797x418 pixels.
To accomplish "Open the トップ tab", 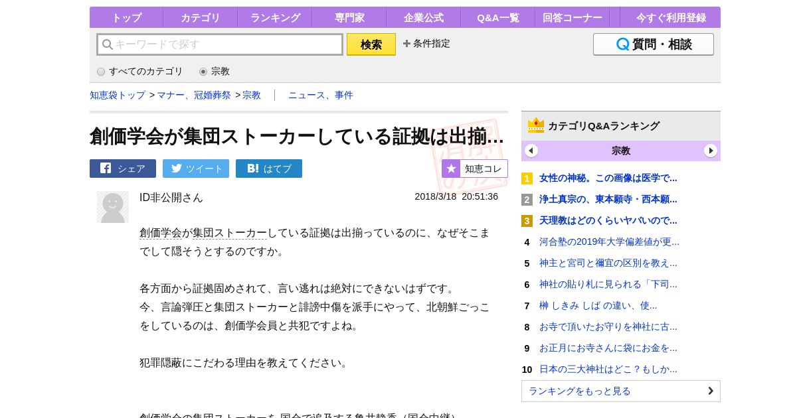I will pos(126,17).
